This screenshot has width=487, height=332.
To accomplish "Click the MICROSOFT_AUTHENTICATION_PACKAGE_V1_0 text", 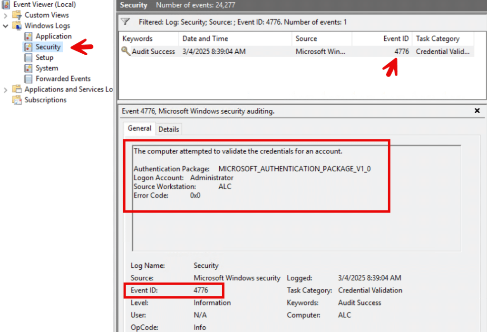I will pos(294,169).
